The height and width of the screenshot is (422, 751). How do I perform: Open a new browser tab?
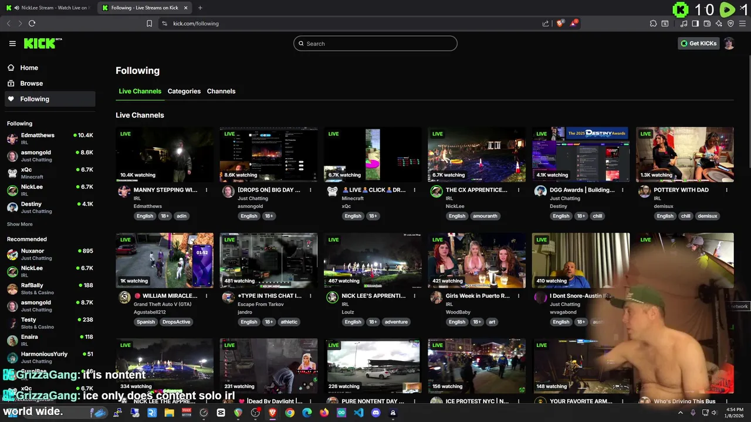pos(200,8)
